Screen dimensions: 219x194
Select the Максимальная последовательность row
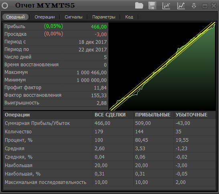[109, 182]
